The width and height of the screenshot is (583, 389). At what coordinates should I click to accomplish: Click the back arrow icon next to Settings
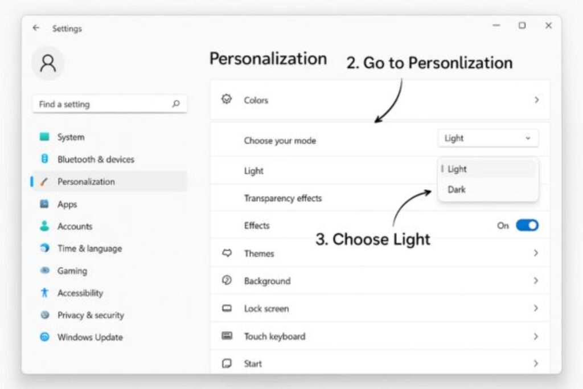tap(36, 28)
